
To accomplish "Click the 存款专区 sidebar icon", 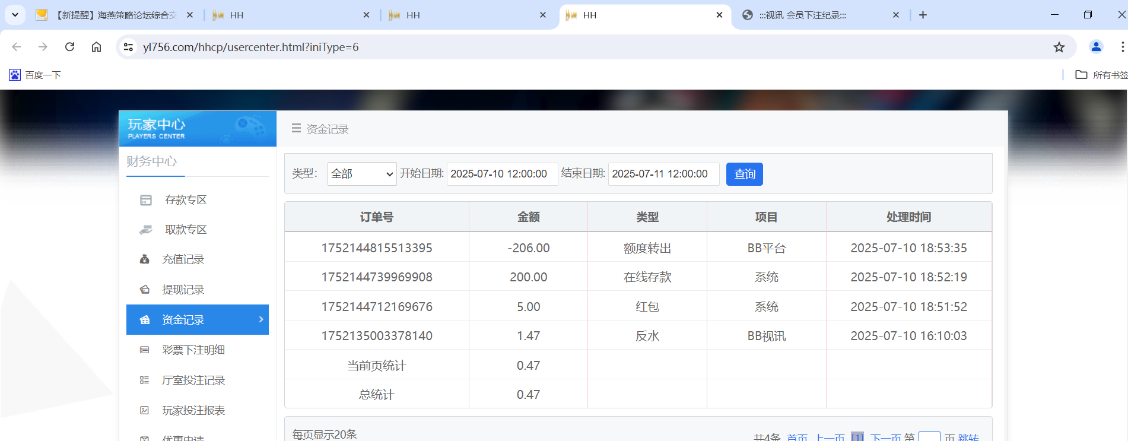I will (146, 200).
